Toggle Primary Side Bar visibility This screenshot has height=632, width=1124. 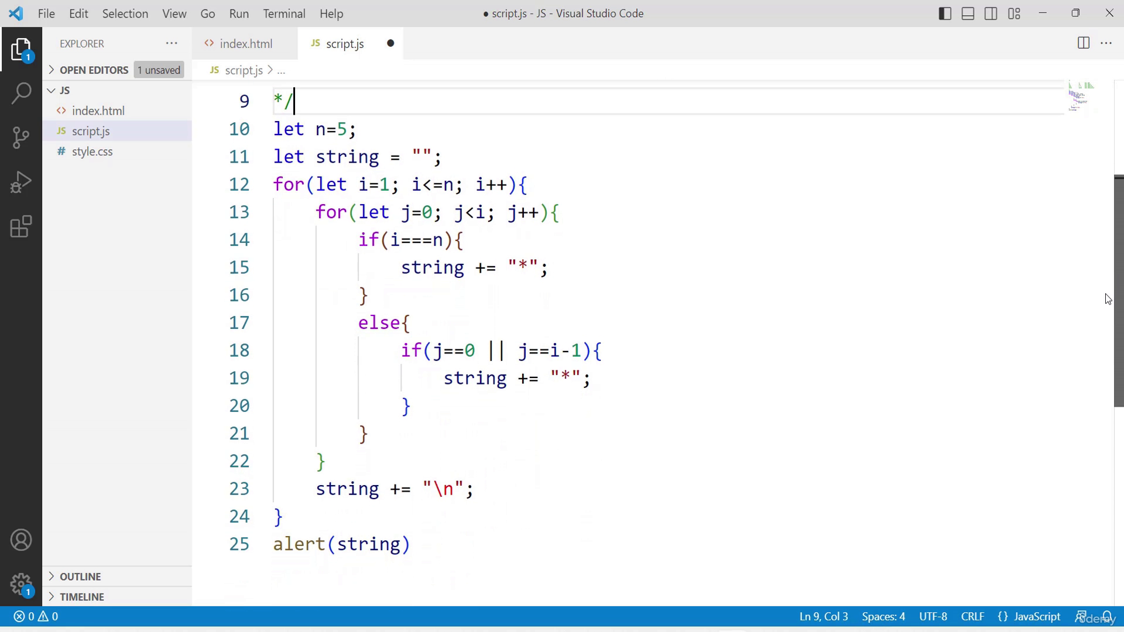[945, 13]
